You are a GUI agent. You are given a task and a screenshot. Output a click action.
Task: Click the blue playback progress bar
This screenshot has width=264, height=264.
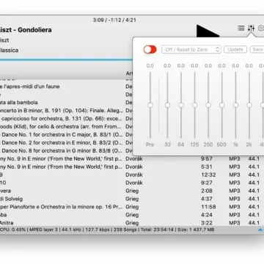[x=66, y=59]
